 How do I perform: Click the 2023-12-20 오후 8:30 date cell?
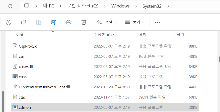tap(112, 87)
